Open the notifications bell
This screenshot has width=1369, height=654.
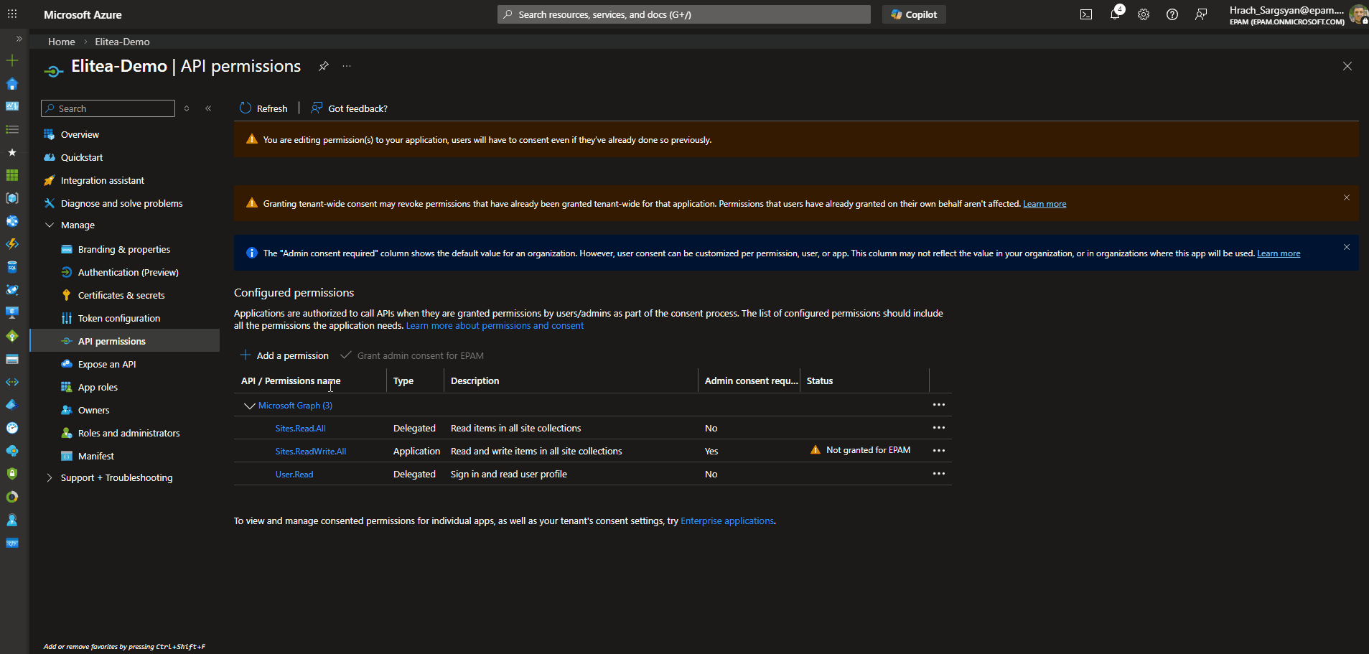point(1115,14)
